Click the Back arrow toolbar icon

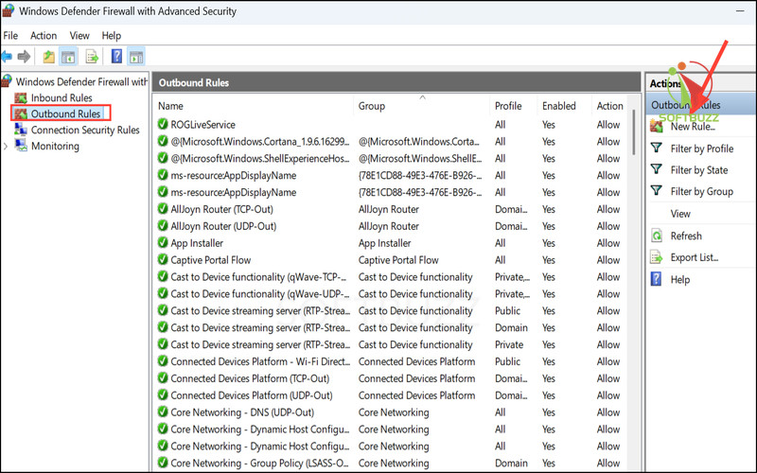7,57
